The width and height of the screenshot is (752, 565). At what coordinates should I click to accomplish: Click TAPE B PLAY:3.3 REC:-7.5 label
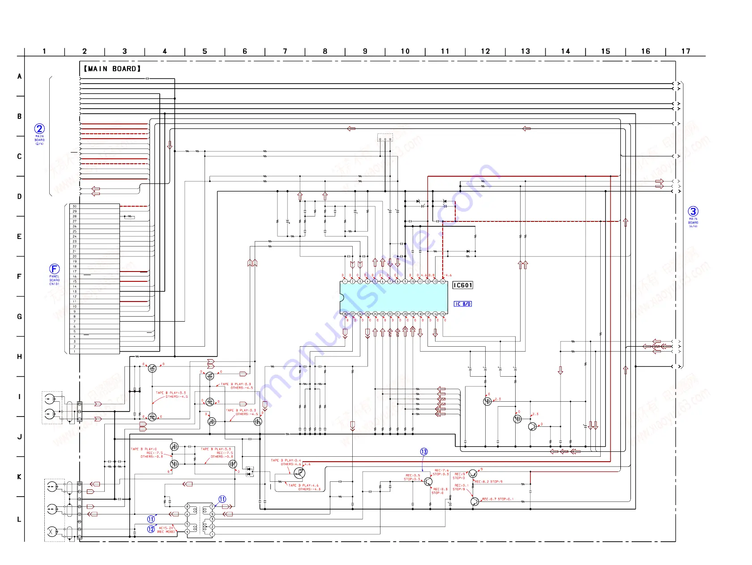(217, 453)
